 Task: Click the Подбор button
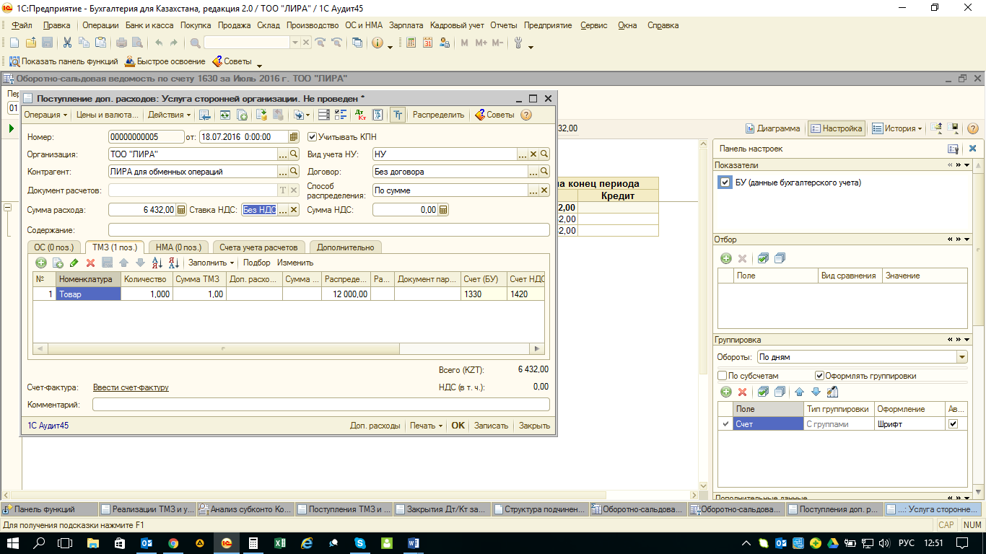(257, 263)
